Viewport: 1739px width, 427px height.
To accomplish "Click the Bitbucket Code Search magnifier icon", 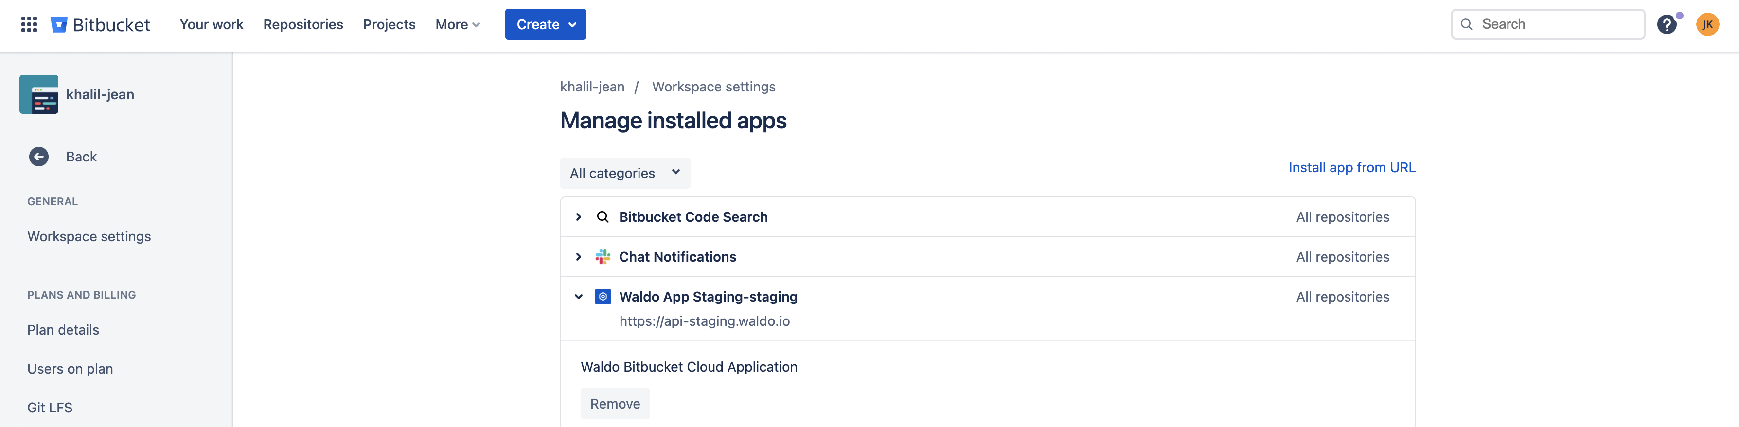I will pyautogui.click(x=603, y=217).
